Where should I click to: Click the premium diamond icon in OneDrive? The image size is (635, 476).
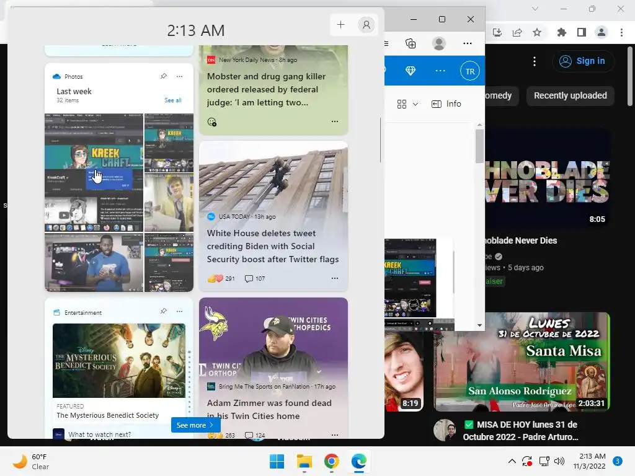pyautogui.click(x=411, y=71)
